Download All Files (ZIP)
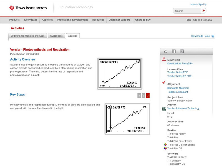Viewport: 222px width, 166px height. coord(180,64)
